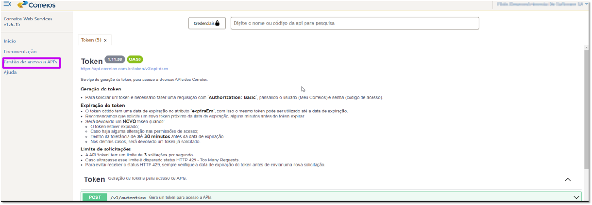592x205 pixels.
Task: Open the Correios logo home page
Action: pos(36,5)
